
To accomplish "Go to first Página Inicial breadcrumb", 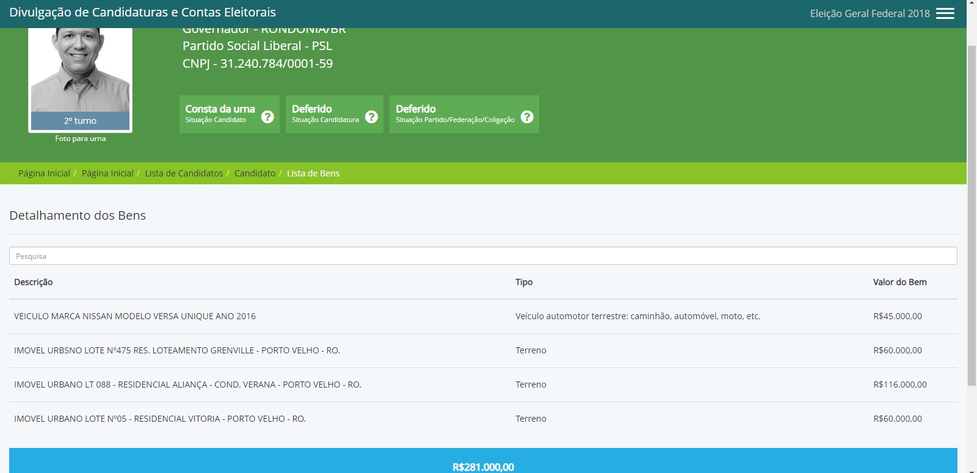I will click(44, 173).
